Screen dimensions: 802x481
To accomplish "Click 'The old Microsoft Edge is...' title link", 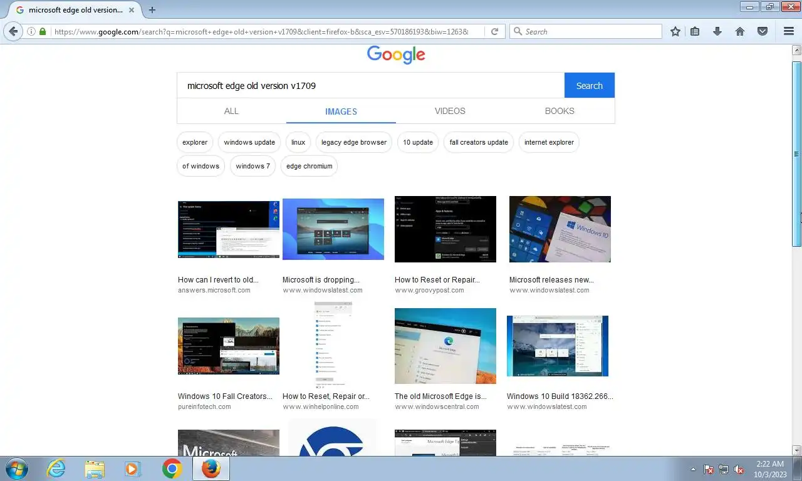I will click(x=440, y=396).
